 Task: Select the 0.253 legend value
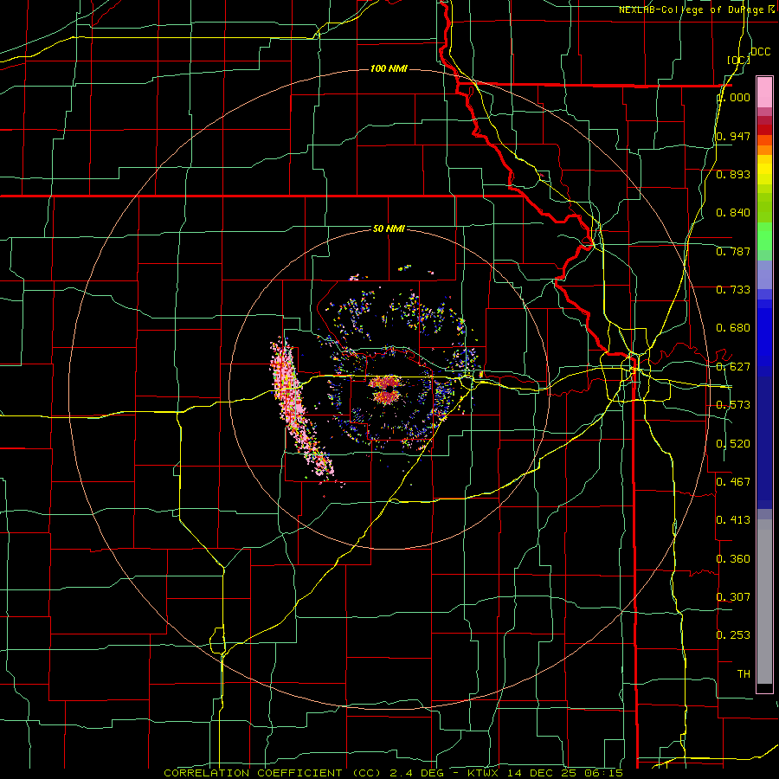tap(733, 635)
